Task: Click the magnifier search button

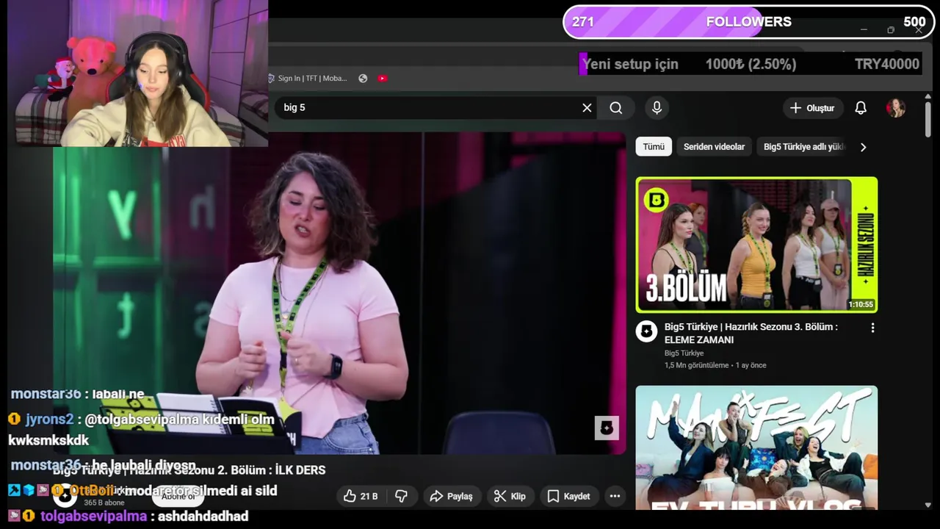Action: (616, 108)
